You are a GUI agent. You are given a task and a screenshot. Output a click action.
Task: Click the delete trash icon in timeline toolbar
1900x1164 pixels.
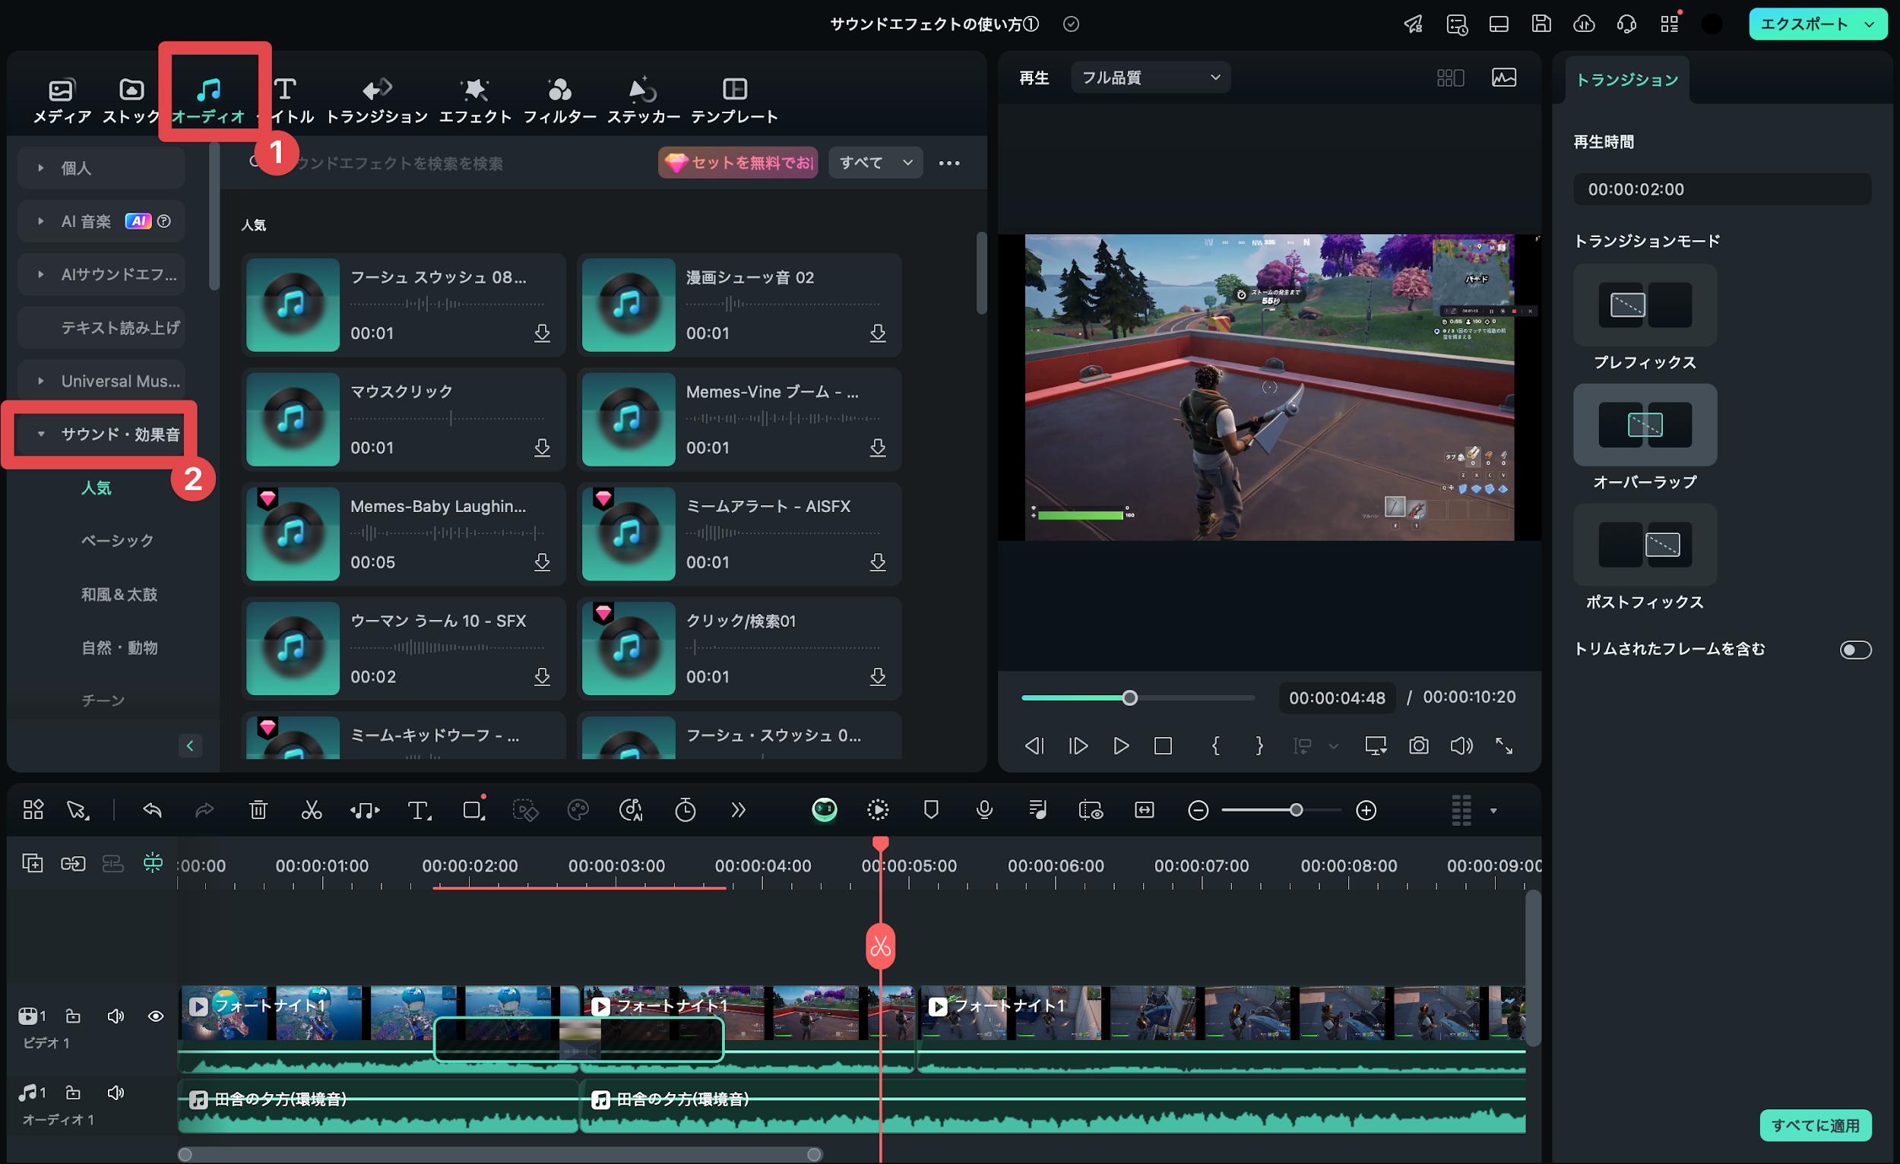click(x=258, y=810)
